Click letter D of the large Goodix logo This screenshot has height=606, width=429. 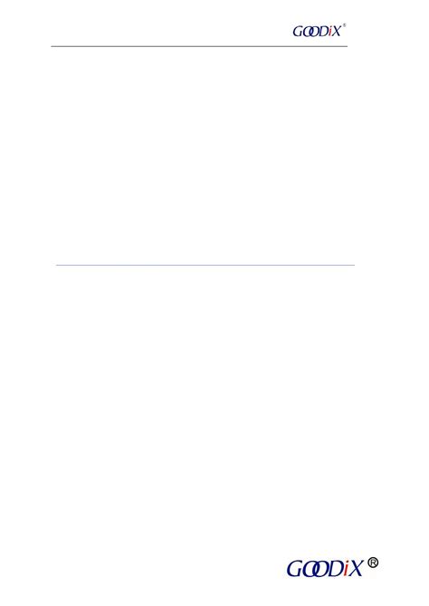tap(336, 569)
